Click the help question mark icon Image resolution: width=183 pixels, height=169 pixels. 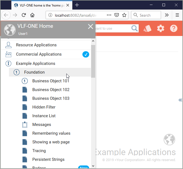coord(174,28)
